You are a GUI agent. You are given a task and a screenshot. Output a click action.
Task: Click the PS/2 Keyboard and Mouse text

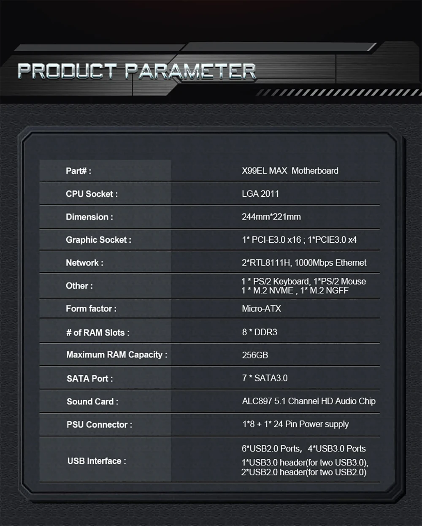[303, 282]
